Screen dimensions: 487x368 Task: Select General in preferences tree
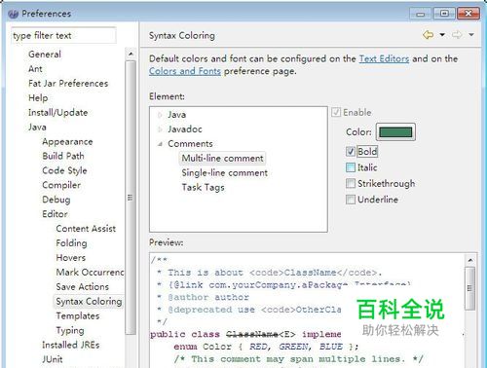pyautogui.click(x=45, y=55)
